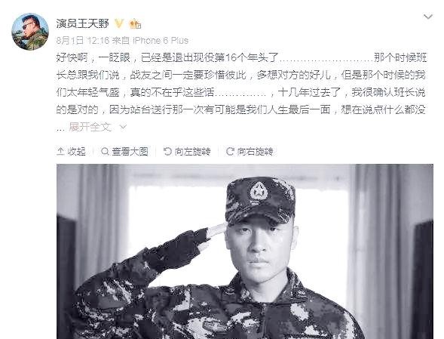Open the post options chevron at top right
This screenshot has height=339, width=444.
427,17
